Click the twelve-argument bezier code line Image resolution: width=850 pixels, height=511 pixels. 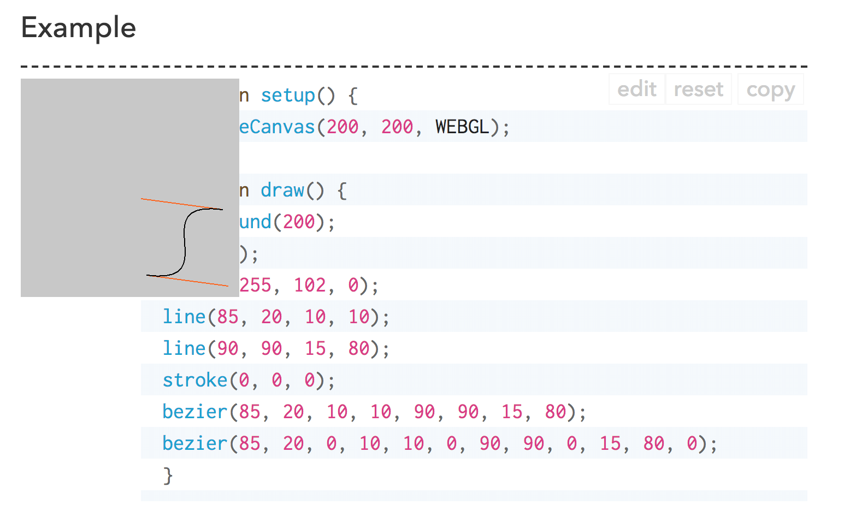point(440,444)
